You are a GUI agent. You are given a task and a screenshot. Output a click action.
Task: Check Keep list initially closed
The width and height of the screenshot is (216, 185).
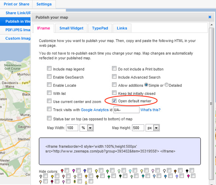114,93
